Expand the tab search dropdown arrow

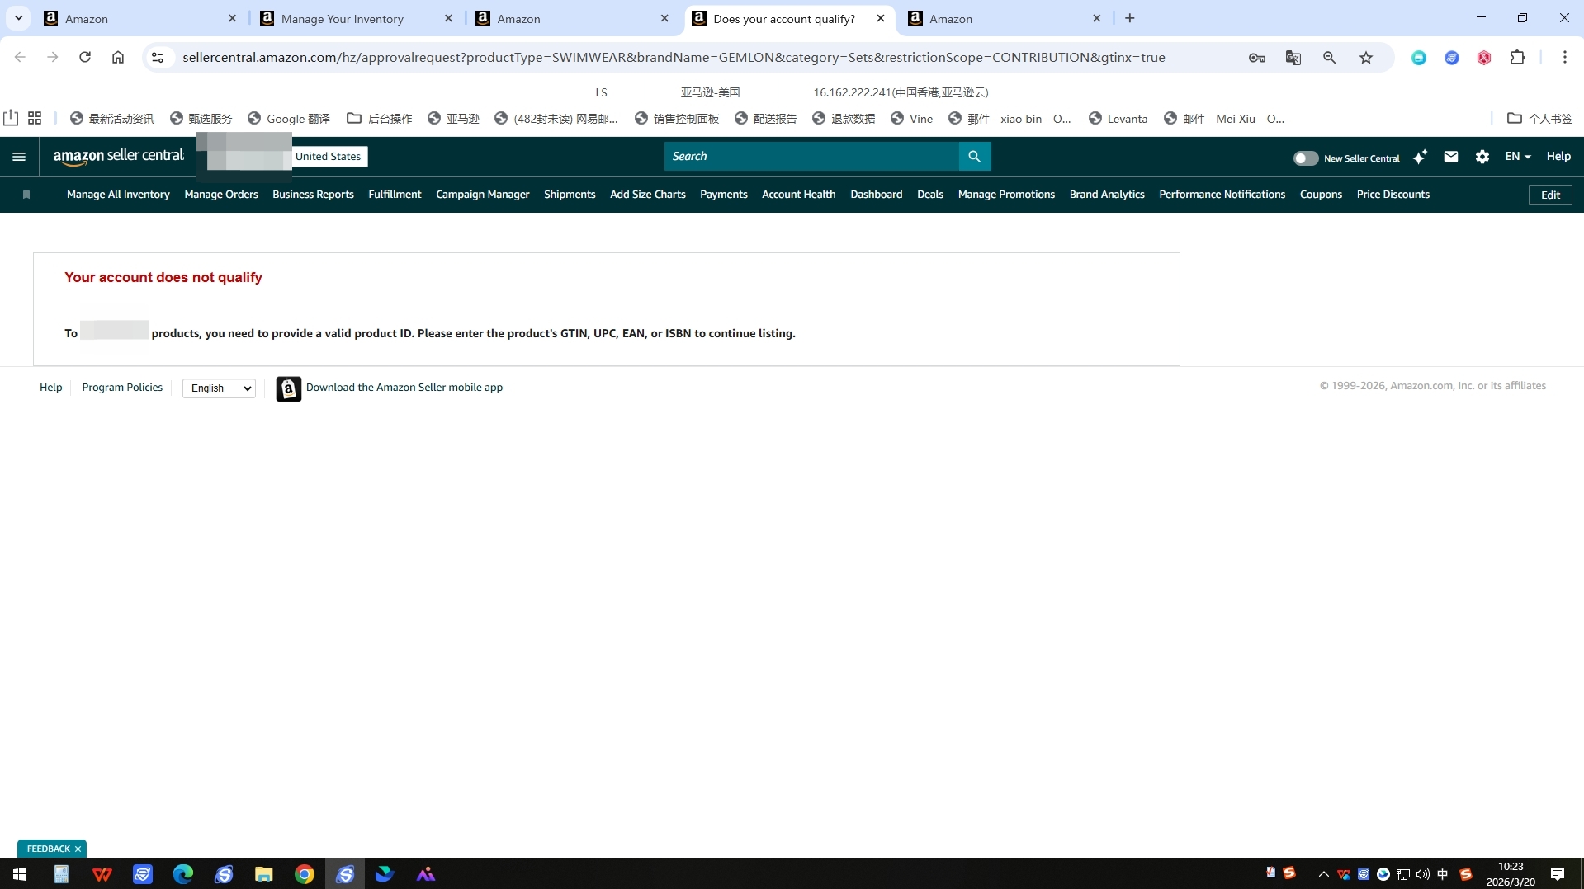18,18
